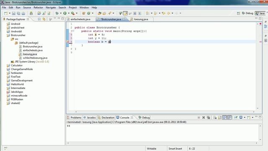Click the Open Perspective icon
The height and width of the screenshot is (151, 268).
(x=238, y=13)
